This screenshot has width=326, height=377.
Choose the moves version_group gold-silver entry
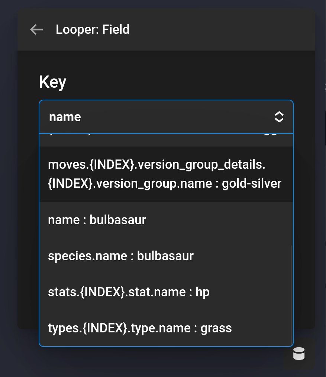pyautogui.click(x=165, y=174)
